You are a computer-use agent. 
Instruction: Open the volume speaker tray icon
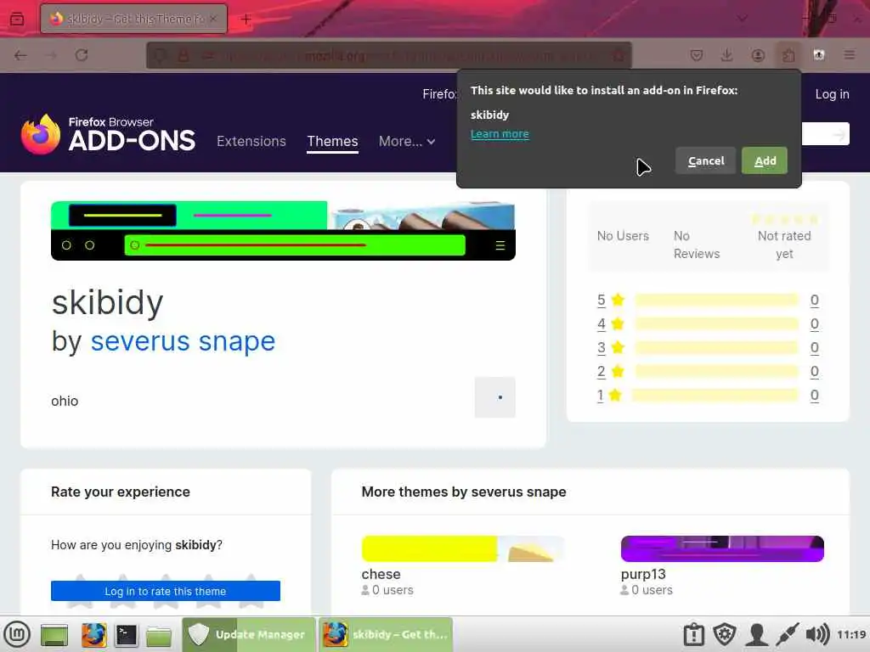[x=817, y=634]
